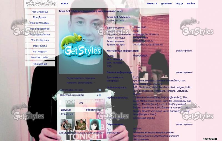Click редактировать beside Контактная информация
The width and height of the screenshot is (222, 141).
tap(184, 51)
